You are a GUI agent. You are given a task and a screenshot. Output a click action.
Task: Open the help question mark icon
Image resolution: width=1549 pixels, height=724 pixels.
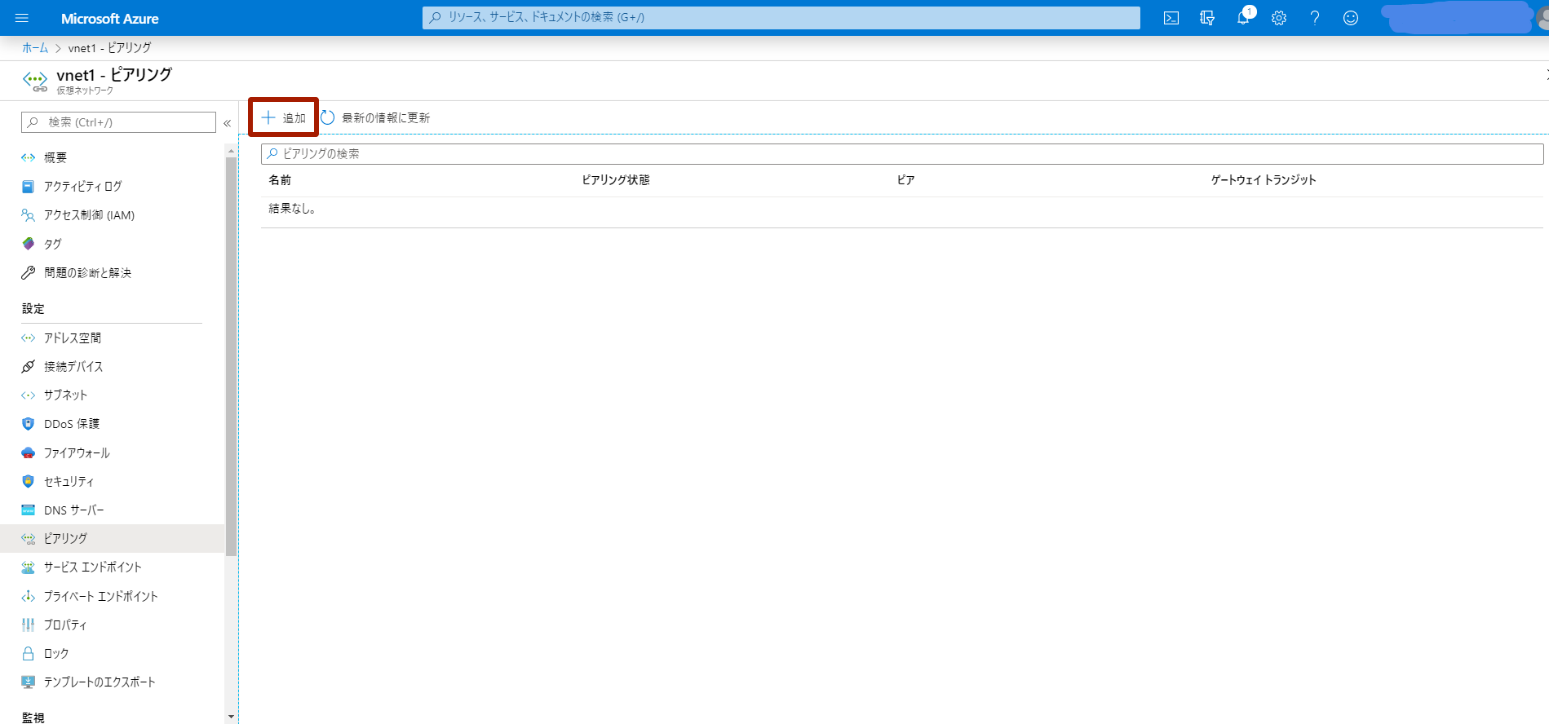coord(1314,18)
